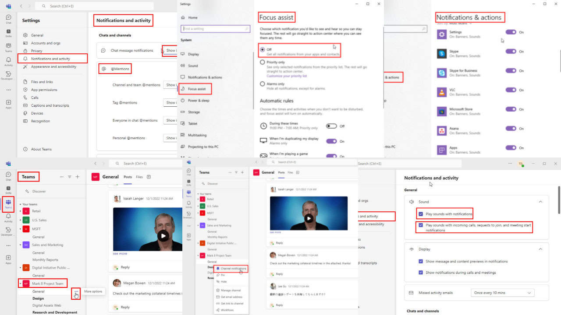Go to Home in Windows Settings
Viewport: 561px width, 315px height.
coord(193,17)
